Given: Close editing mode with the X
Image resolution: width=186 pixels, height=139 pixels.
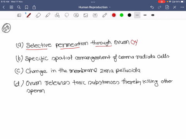Looking at the screenshot, I should [175, 7].
